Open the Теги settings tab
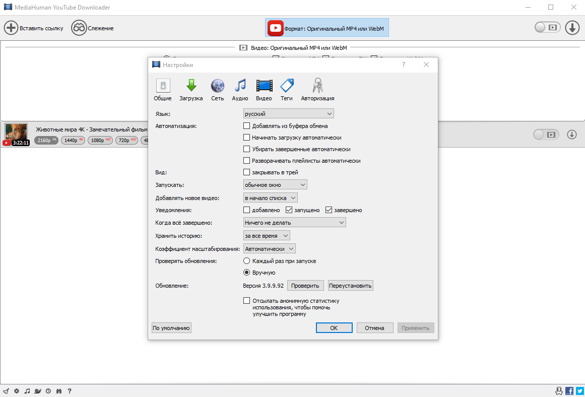 click(x=287, y=90)
